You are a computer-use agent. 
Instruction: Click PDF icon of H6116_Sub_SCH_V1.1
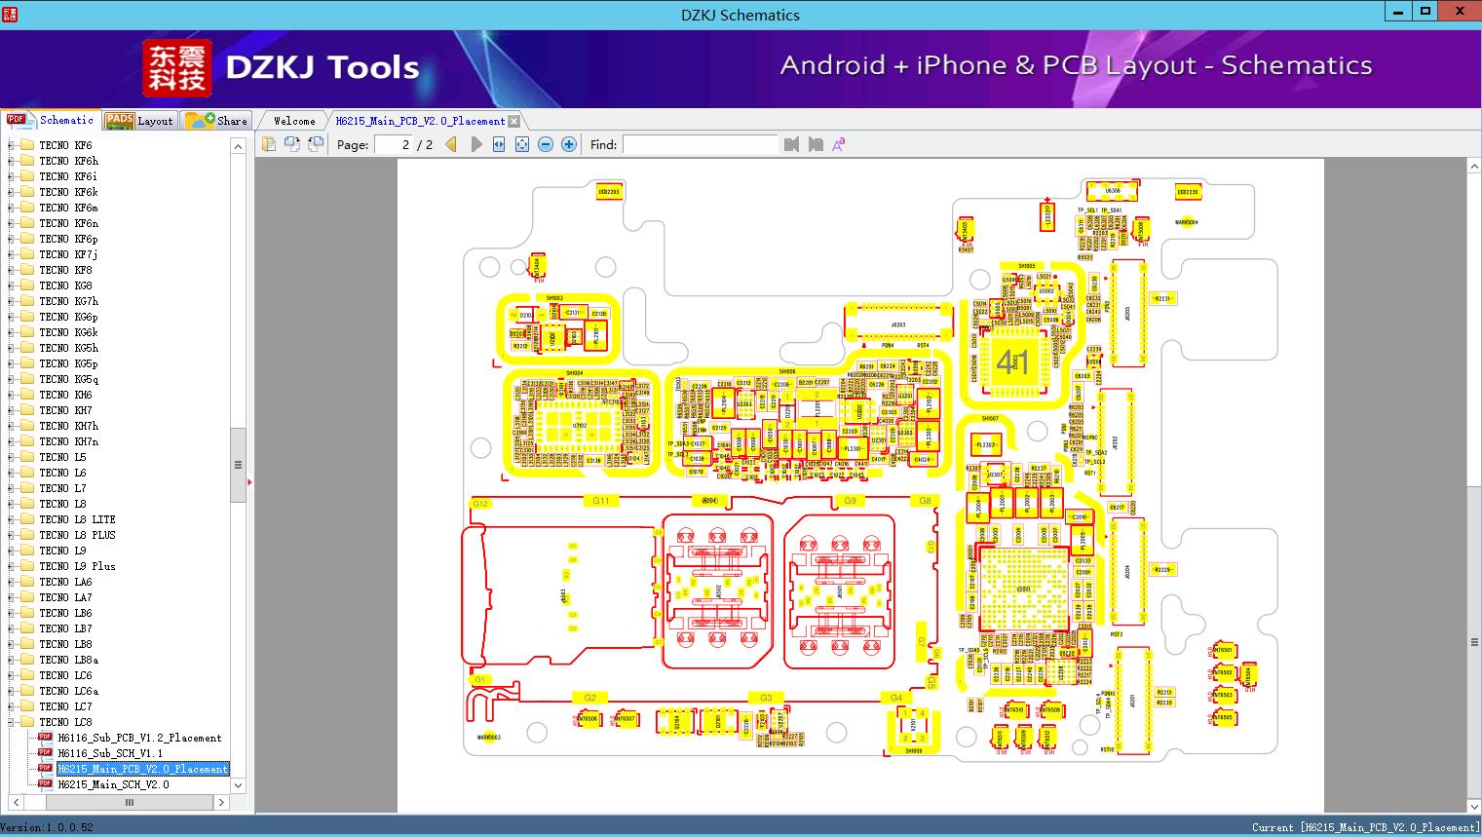45,753
